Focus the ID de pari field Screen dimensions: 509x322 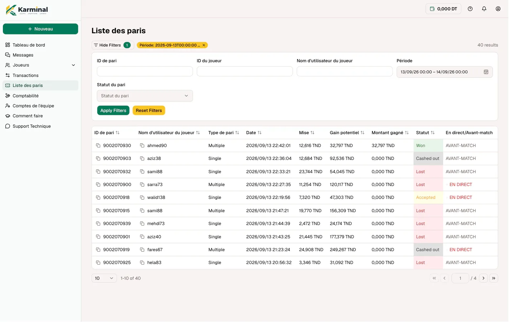point(145,72)
